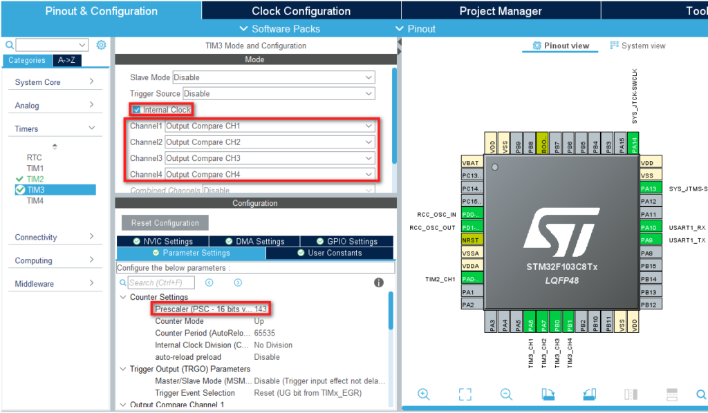This screenshot has height=413, width=708.
Task: Open the Channel1 Output Compare dropdown
Action: click(x=270, y=126)
